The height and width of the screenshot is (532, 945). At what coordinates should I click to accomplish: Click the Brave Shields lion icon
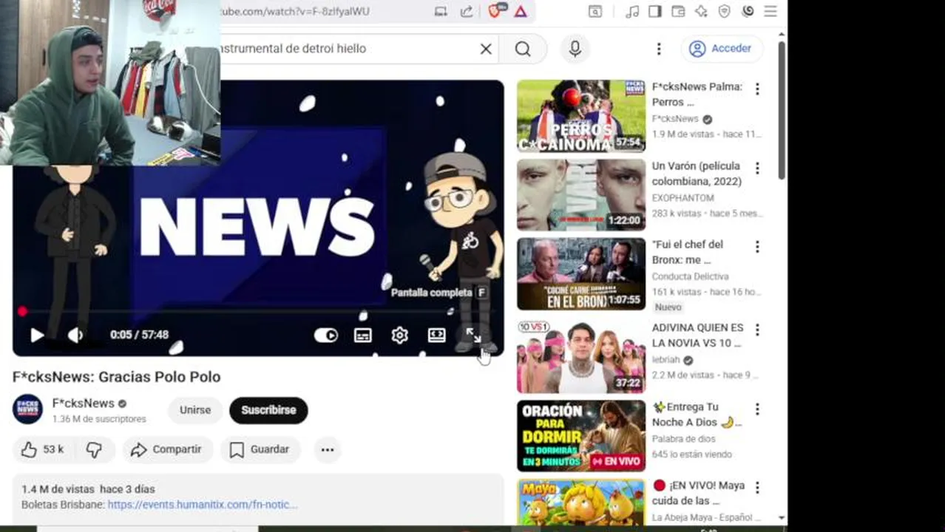click(x=496, y=11)
